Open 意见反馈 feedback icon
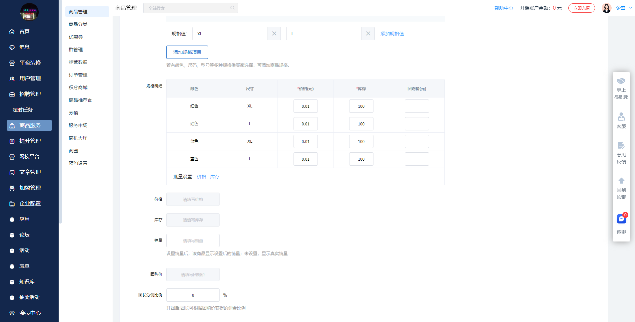 click(621, 146)
